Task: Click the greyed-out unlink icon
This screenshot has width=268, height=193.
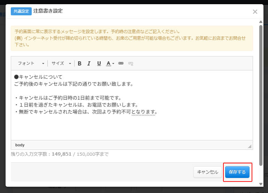Action: tap(131, 63)
